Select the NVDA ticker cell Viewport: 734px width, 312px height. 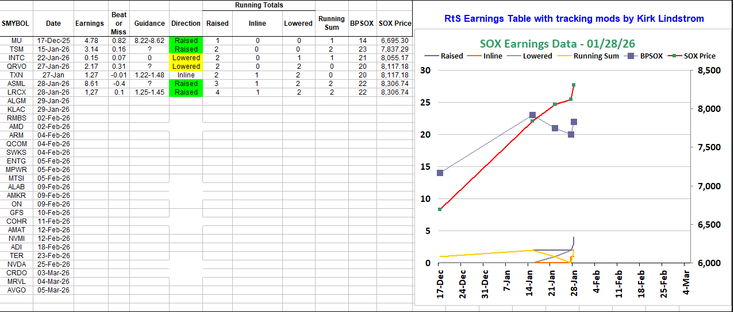tap(16, 264)
